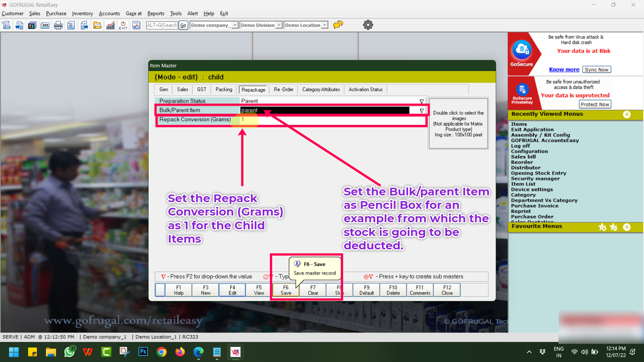
Task: Open the Inventory menu
Action: point(82,13)
